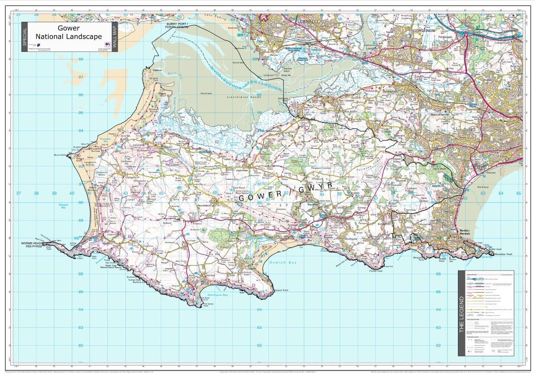The width and height of the screenshot is (535, 376).
Task: Click the publisher logo inside the title box
Action: (38, 45)
